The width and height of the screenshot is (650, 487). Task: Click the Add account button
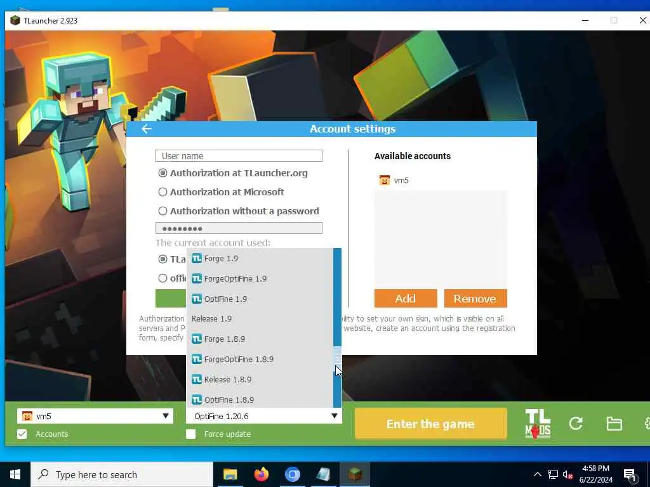[406, 299]
